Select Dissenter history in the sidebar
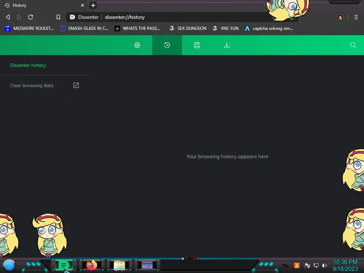 28,65
